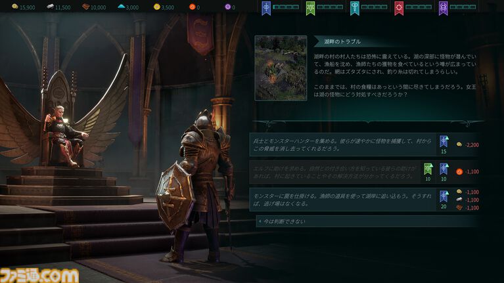Screen dimensions: 504x283
Task: Click the 湖畔のトラブル event title header
Action: click(342, 41)
